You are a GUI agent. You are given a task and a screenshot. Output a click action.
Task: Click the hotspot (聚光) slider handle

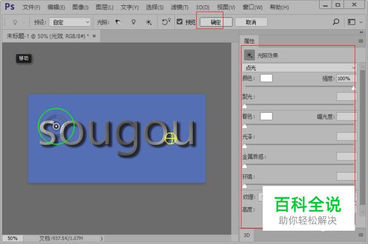pyautogui.click(x=245, y=106)
